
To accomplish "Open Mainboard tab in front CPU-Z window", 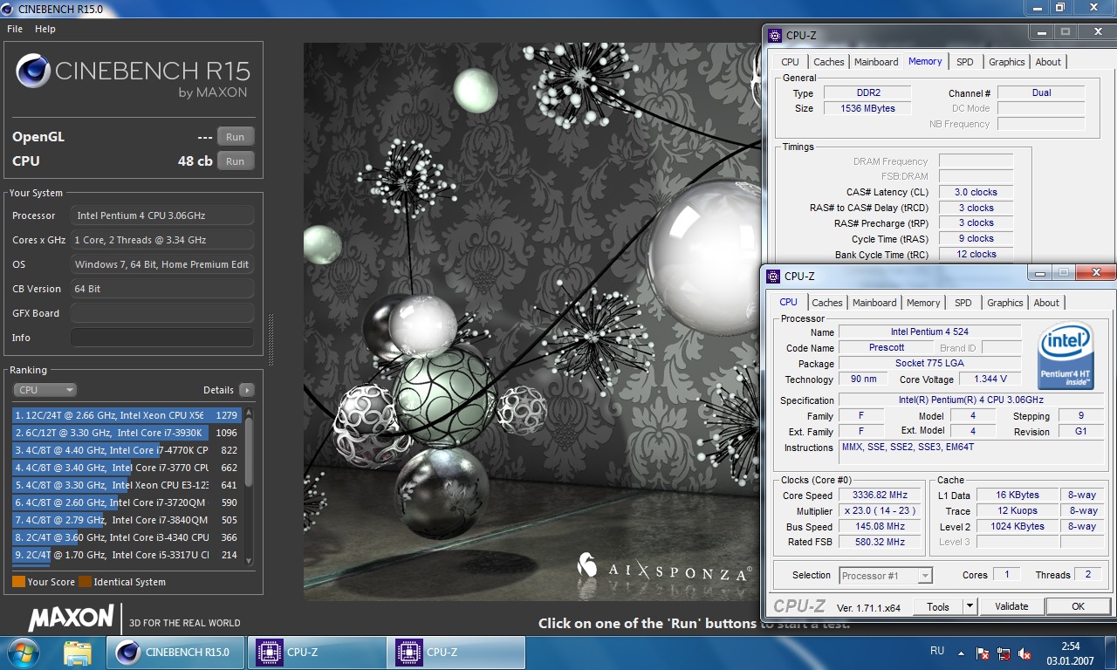I will 874,303.
